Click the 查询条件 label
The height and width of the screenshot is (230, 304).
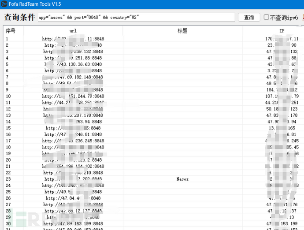pos(19,17)
